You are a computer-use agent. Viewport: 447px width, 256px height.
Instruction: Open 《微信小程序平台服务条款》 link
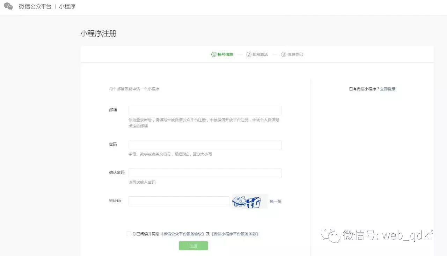tap(235, 234)
